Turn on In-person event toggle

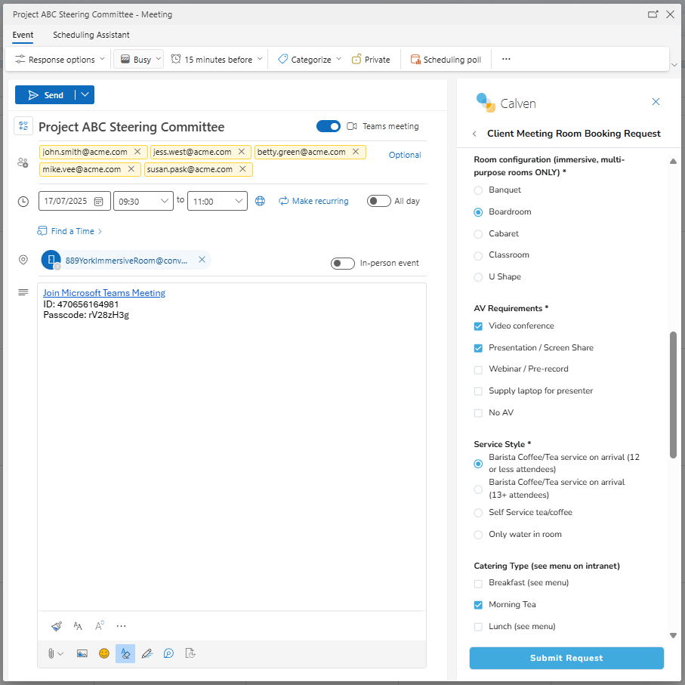[343, 264]
